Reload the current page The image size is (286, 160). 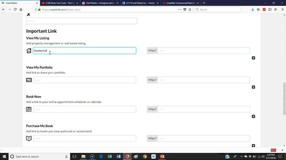click(x=15, y=9)
